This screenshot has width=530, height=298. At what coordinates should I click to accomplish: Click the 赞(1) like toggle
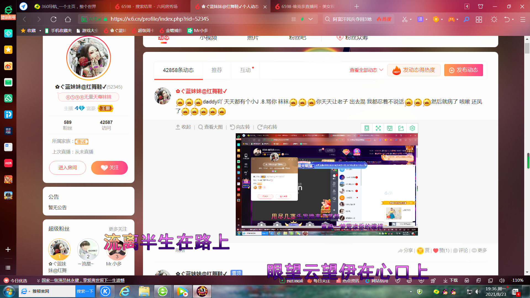point(441,251)
